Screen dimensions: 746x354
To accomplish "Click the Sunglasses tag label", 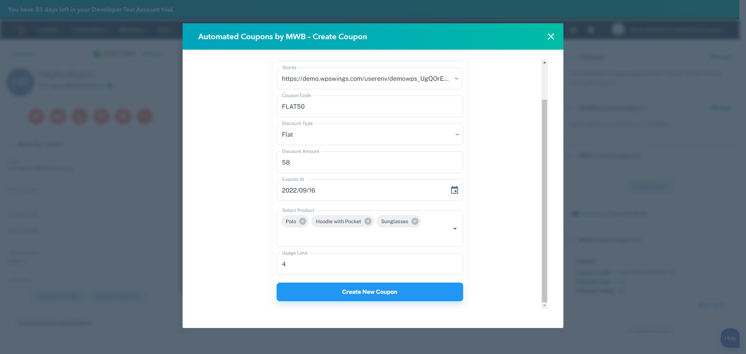I will pos(394,221).
